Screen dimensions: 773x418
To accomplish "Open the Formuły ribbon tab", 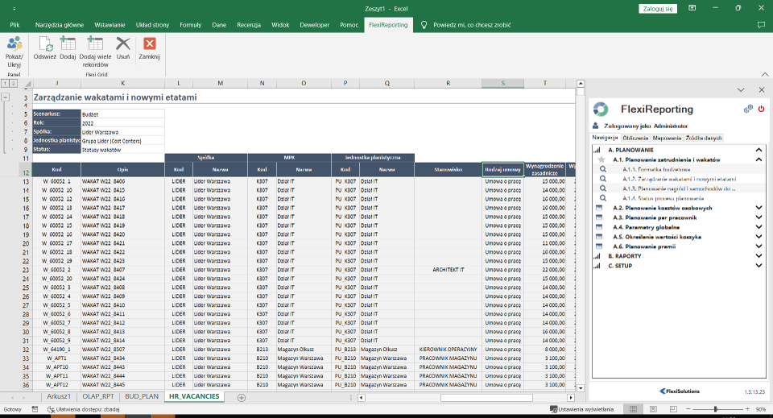I will point(191,25).
